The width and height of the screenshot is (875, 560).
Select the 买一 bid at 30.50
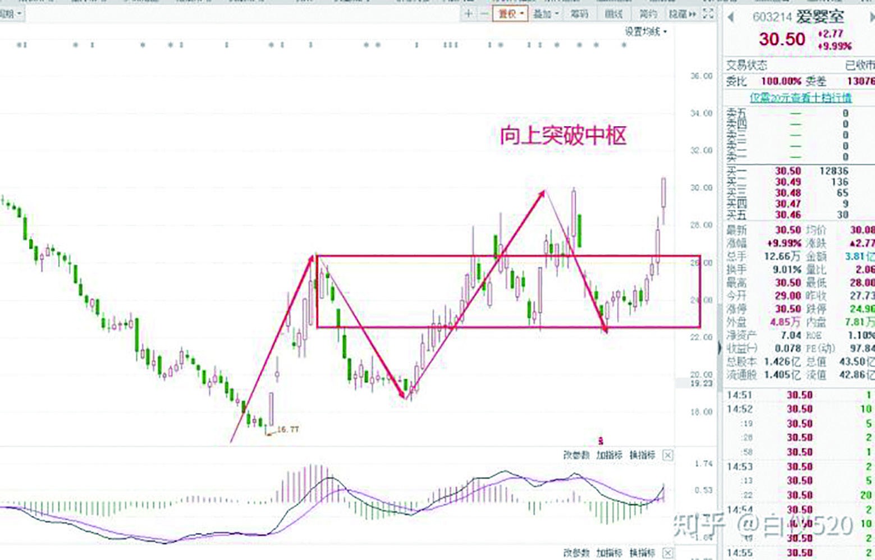coord(785,170)
